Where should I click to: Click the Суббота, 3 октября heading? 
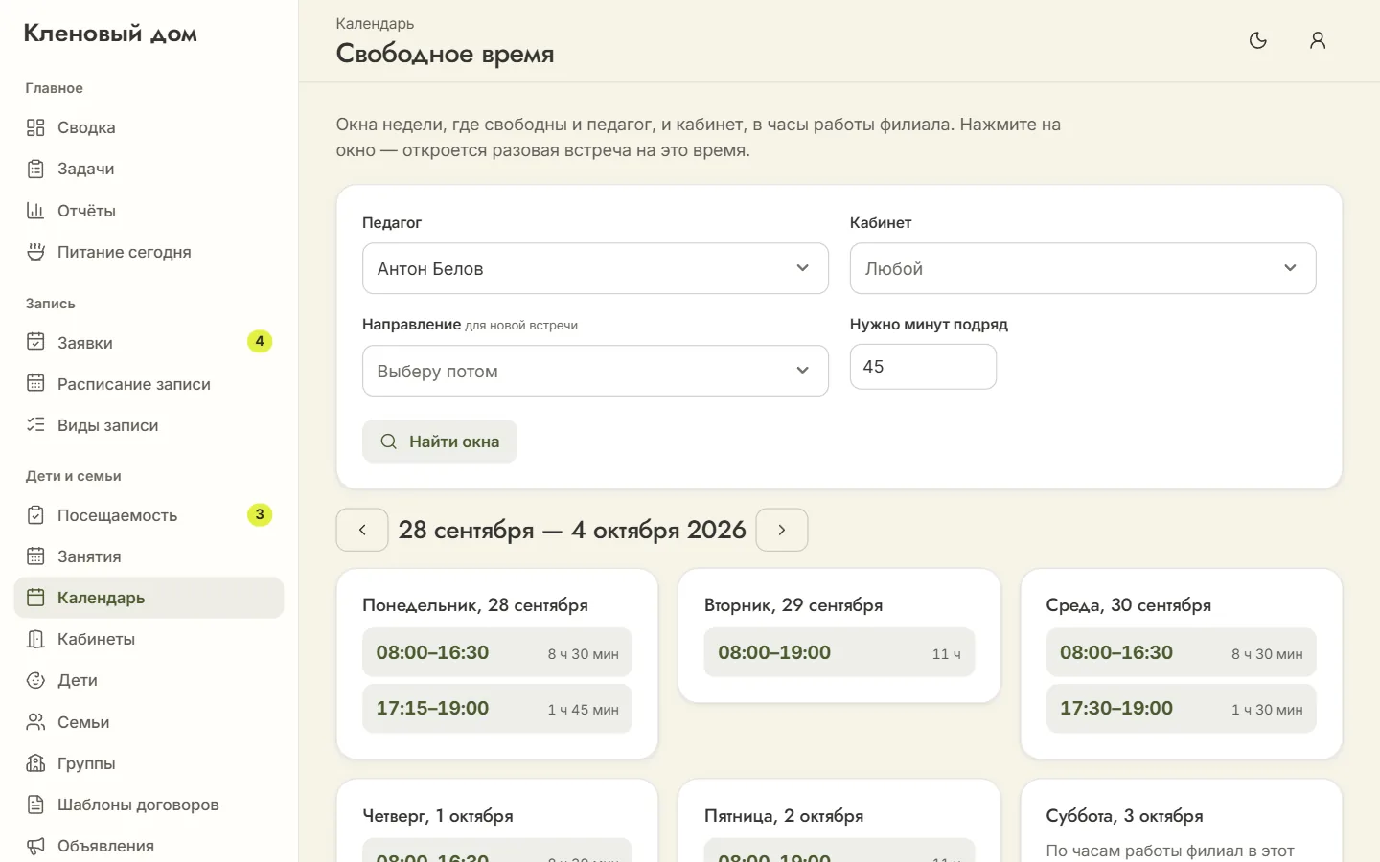click(x=1124, y=816)
